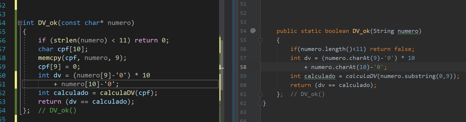Viewport: 466px width, 122px height.
Task: Collapse the DV_ok function in the C++ editor
Action: tap(20, 23)
